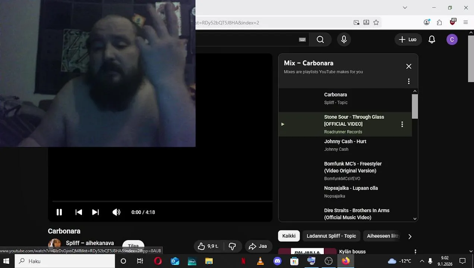Viewport: 474px width, 268px height.
Task: Close the Mix – Carbonara playlist panel
Action: tap(409, 66)
